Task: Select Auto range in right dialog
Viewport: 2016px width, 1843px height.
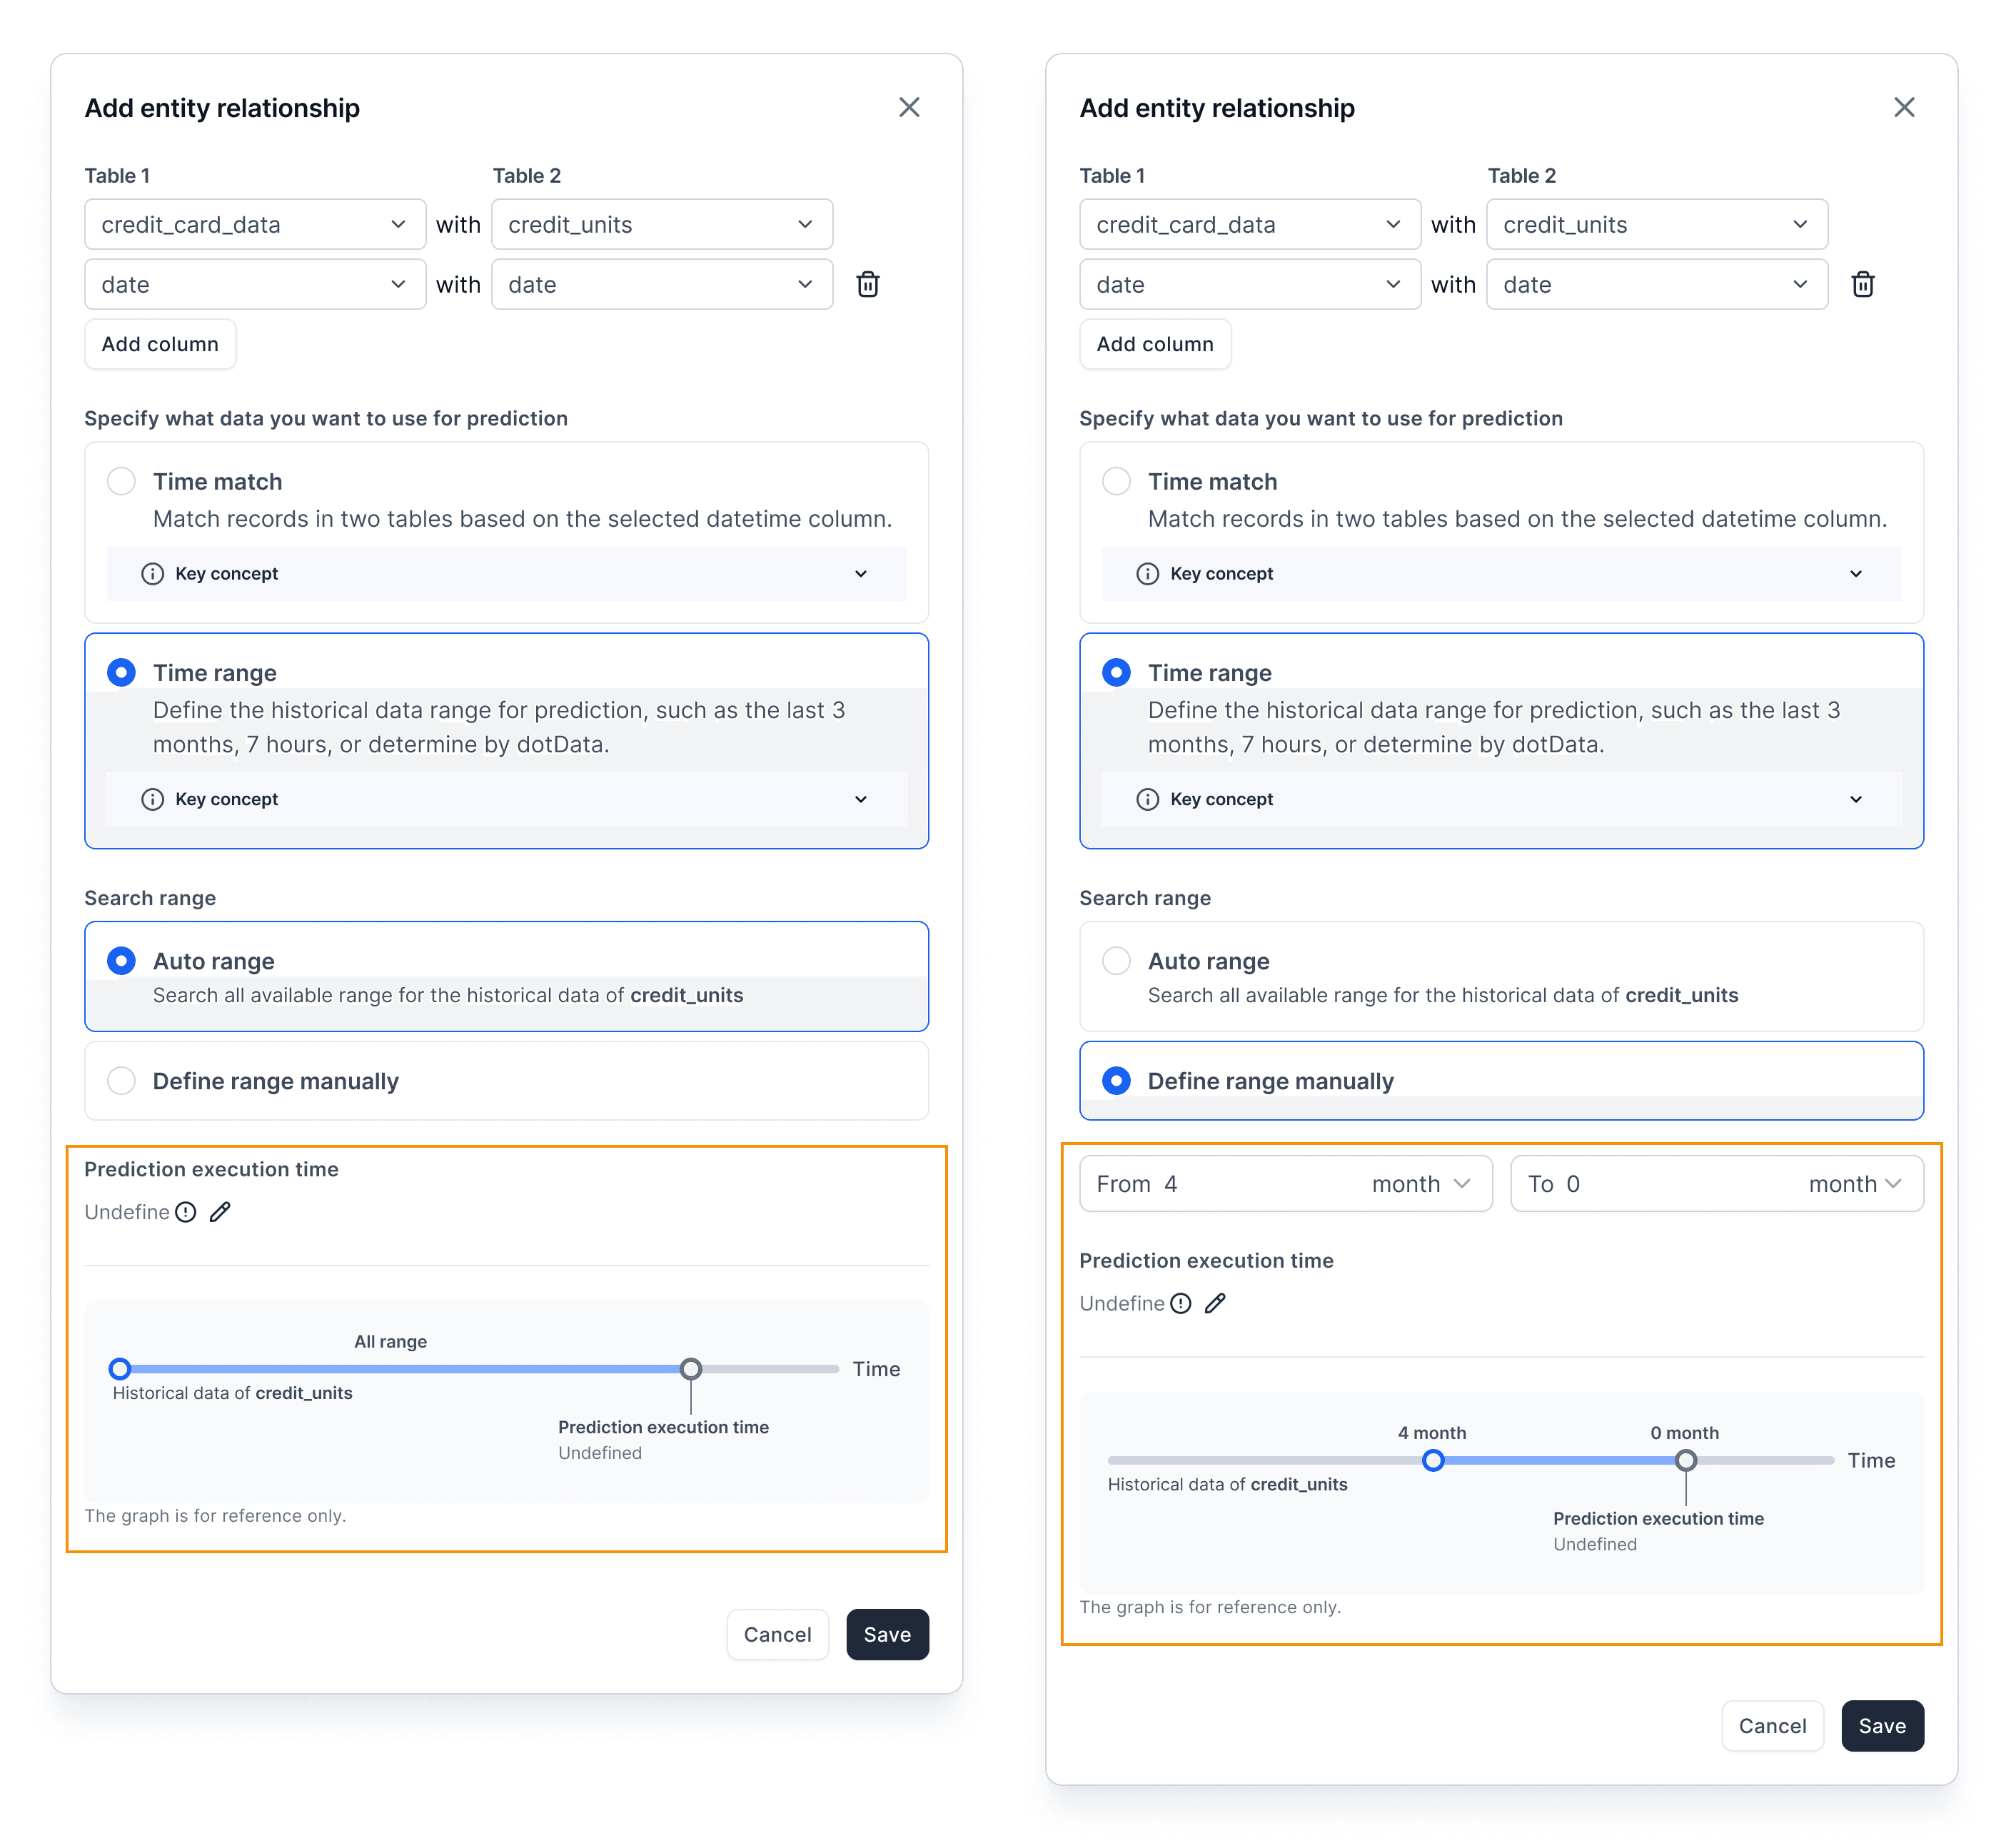Action: tap(1116, 960)
